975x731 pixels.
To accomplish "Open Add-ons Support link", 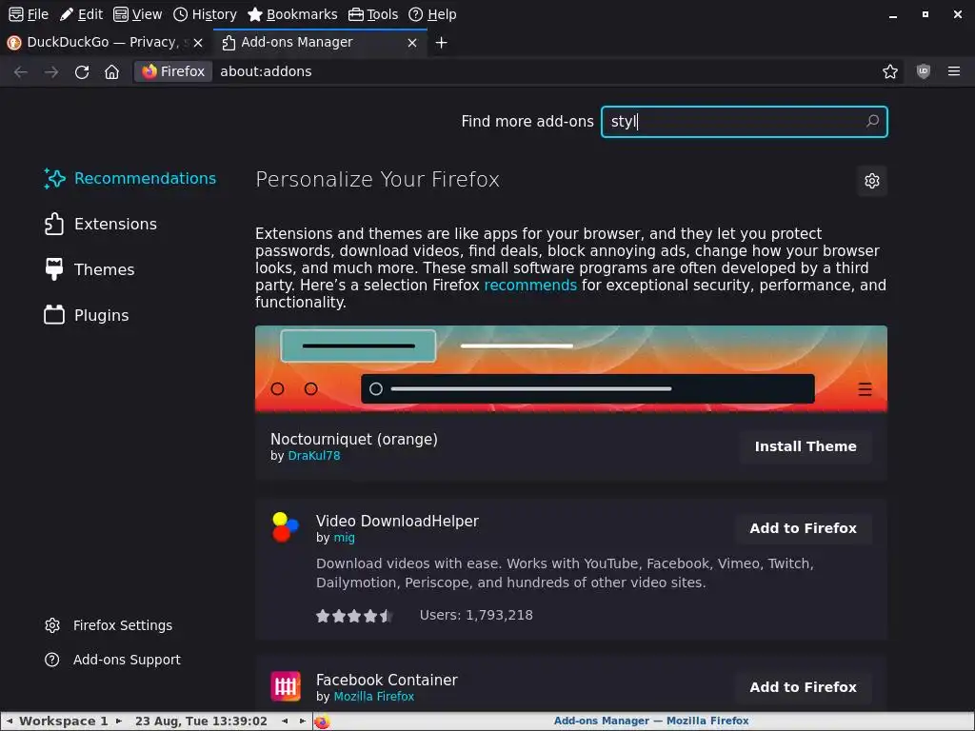I will click(x=112, y=660).
